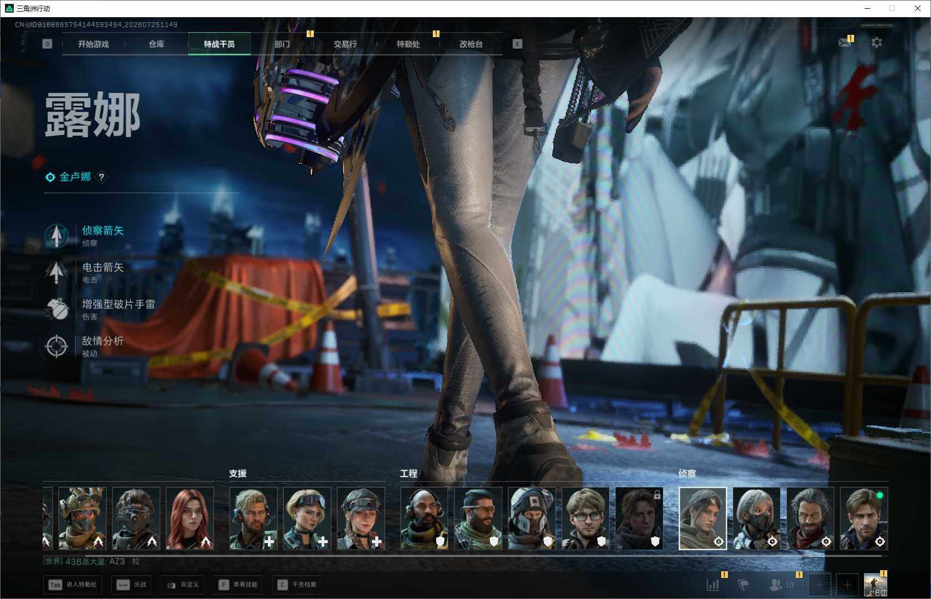The height and width of the screenshot is (599, 931).
Task: Click the question mark beside 金卢娜
Action: [x=101, y=177]
